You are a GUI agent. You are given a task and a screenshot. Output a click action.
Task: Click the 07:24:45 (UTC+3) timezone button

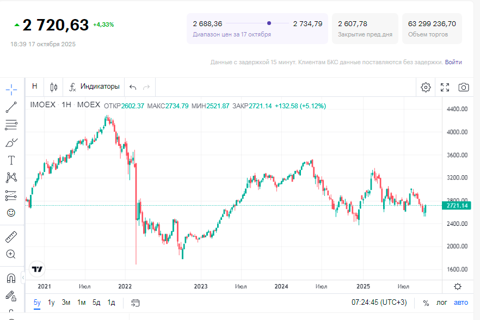point(379,303)
